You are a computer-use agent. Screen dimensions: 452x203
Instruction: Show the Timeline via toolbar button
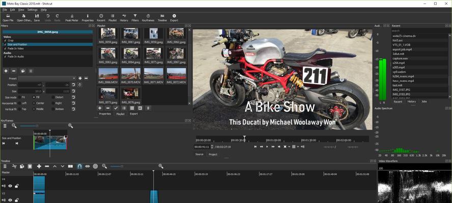(162, 18)
